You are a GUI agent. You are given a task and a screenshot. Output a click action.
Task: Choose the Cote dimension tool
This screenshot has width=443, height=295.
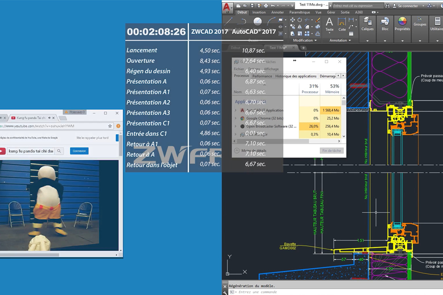[342, 24]
